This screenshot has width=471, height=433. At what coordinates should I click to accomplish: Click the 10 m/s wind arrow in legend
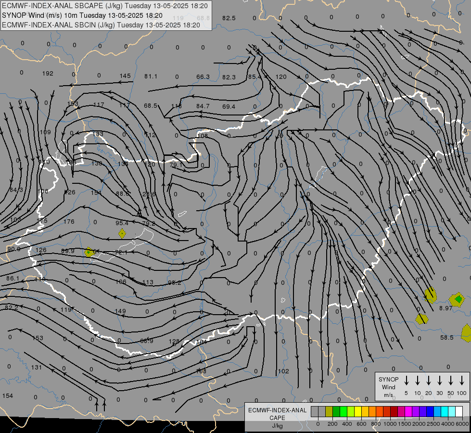418,381
